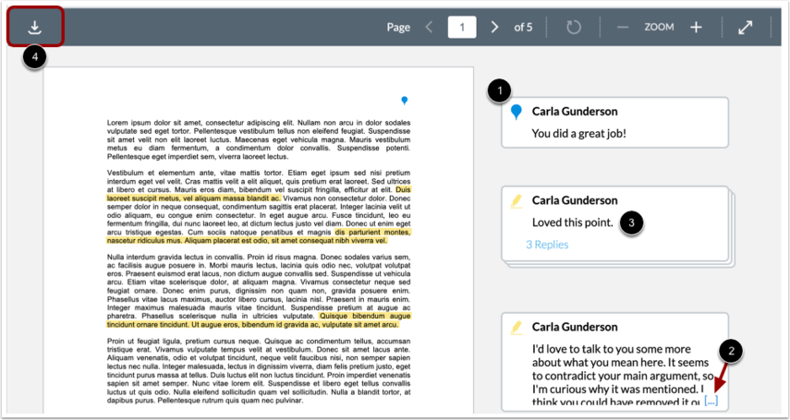This screenshot has width=790, height=420.
Task: Click the 'Page' label in toolbar
Action: click(398, 27)
